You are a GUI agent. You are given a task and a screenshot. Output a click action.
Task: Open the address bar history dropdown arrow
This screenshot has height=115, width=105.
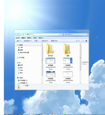click(x=59, y=34)
